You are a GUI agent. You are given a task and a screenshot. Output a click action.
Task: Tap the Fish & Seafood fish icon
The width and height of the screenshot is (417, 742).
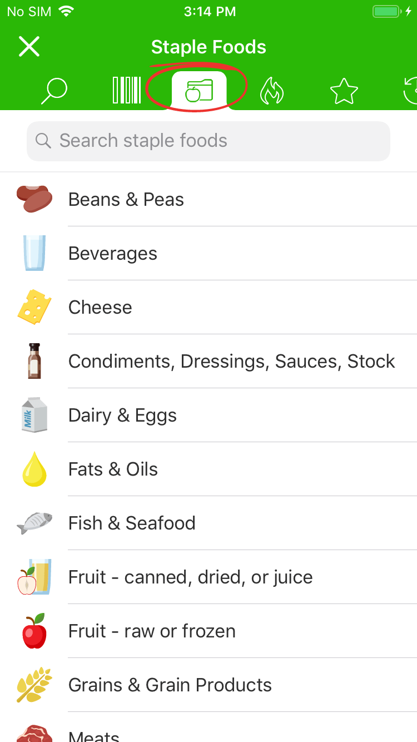(34, 523)
